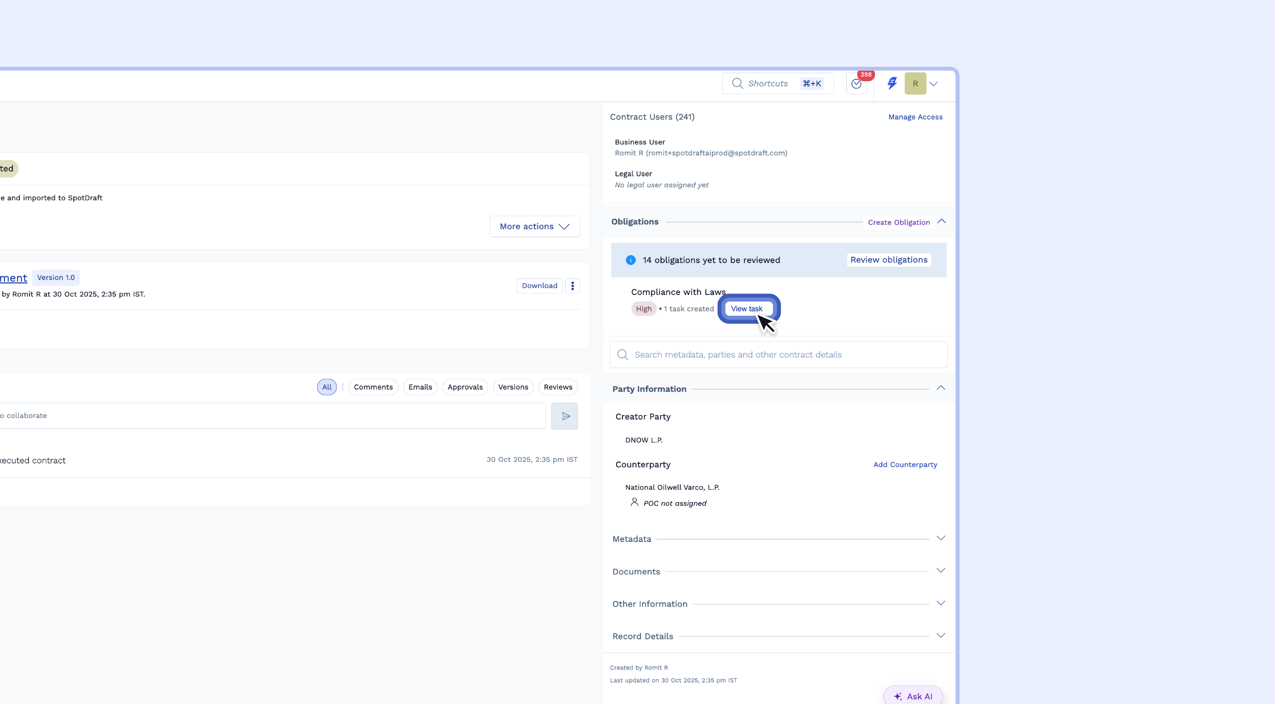The image size is (1275, 704).
Task: Click the search icon in the Shortcuts bar
Action: point(737,84)
